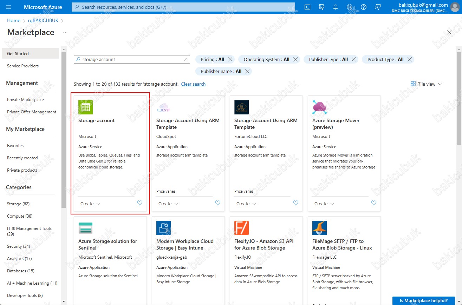Screen dimensions: 462x305
Task: Remove the Publisher name filter
Action: [247, 71]
